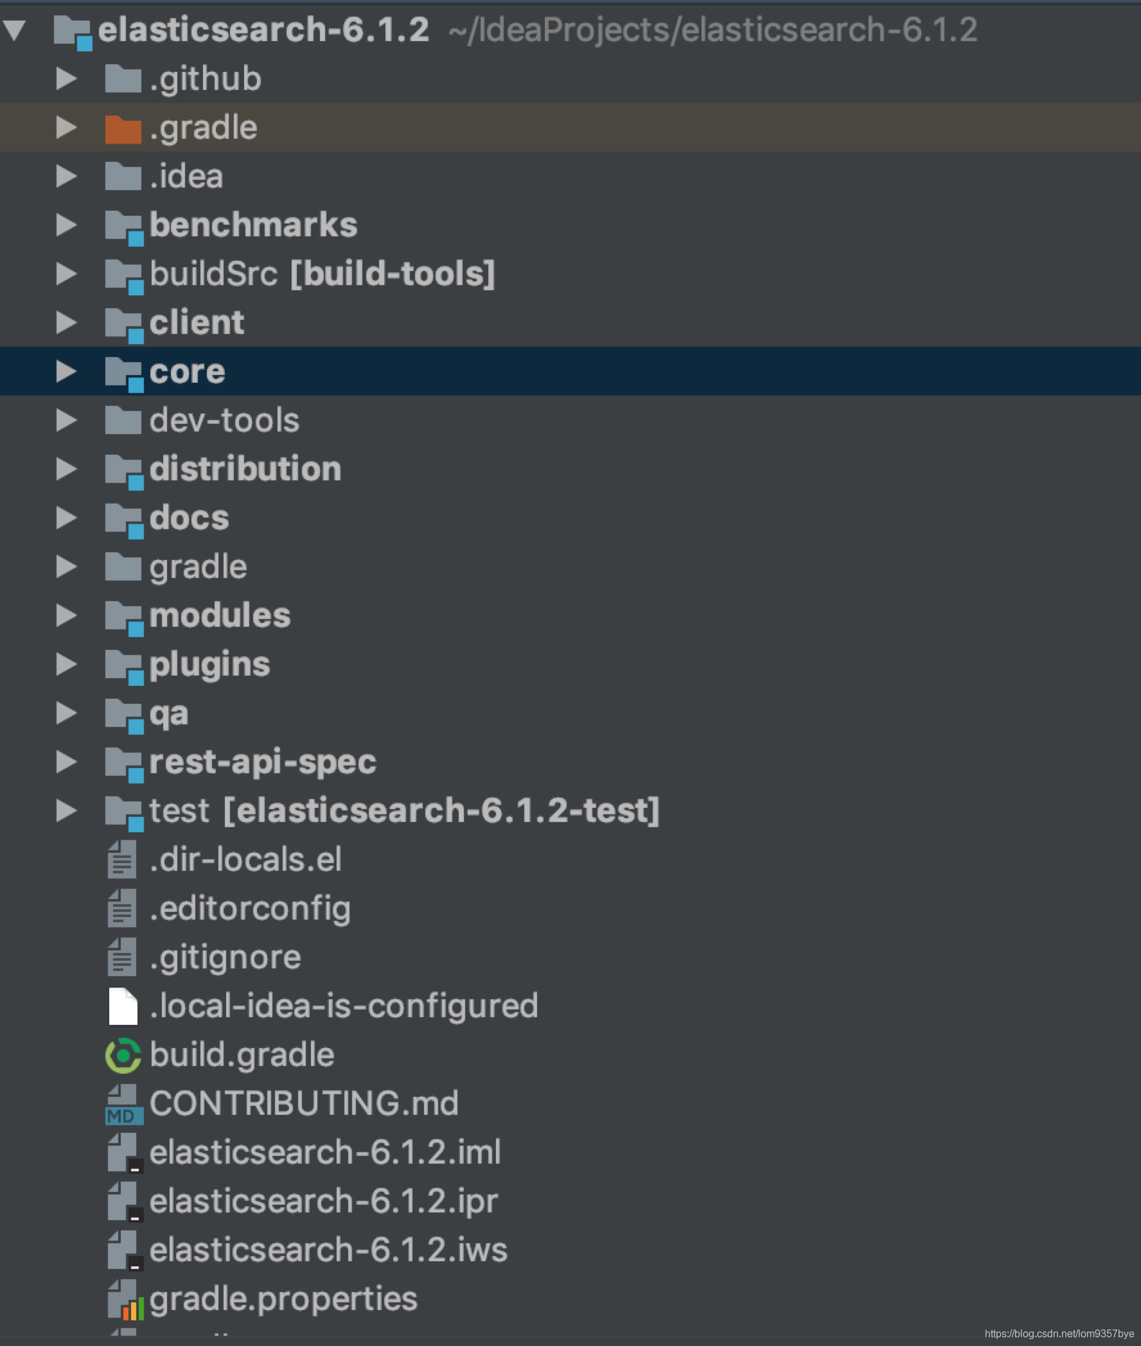The height and width of the screenshot is (1346, 1141).
Task: Click the elasticsearch-6.1.2.iws file icon
Action: 125,1251
